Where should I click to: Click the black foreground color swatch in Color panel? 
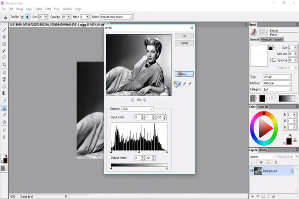[x=289, y=141]
